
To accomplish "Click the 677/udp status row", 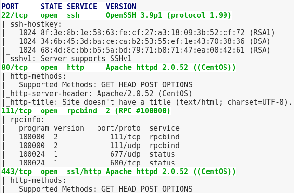I will click(x=97, y=154).
